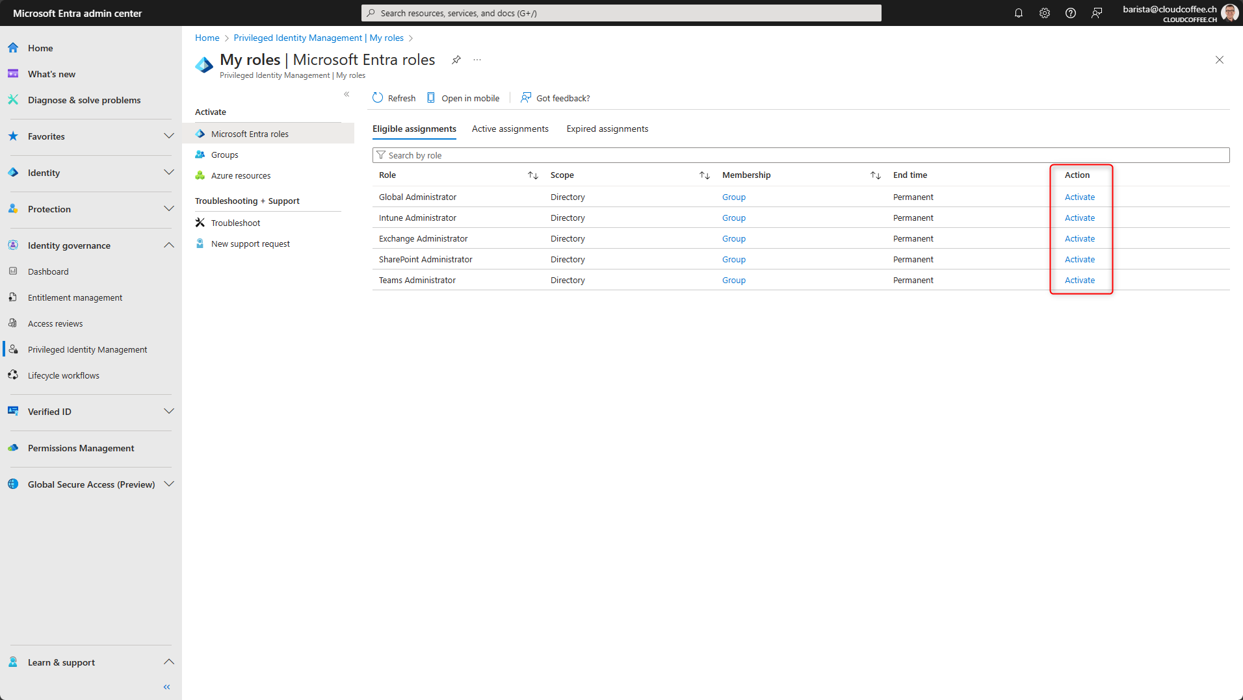
Task: Open the barista account avatar
Action: [x=1229, y=13]
